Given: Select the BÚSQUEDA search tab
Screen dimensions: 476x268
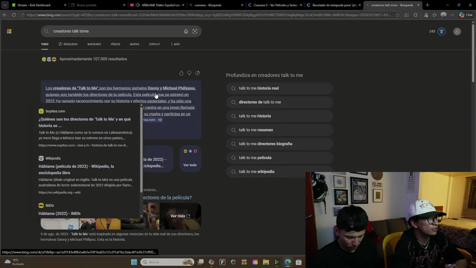Looking at the screenshot, I should coord(68,44).
